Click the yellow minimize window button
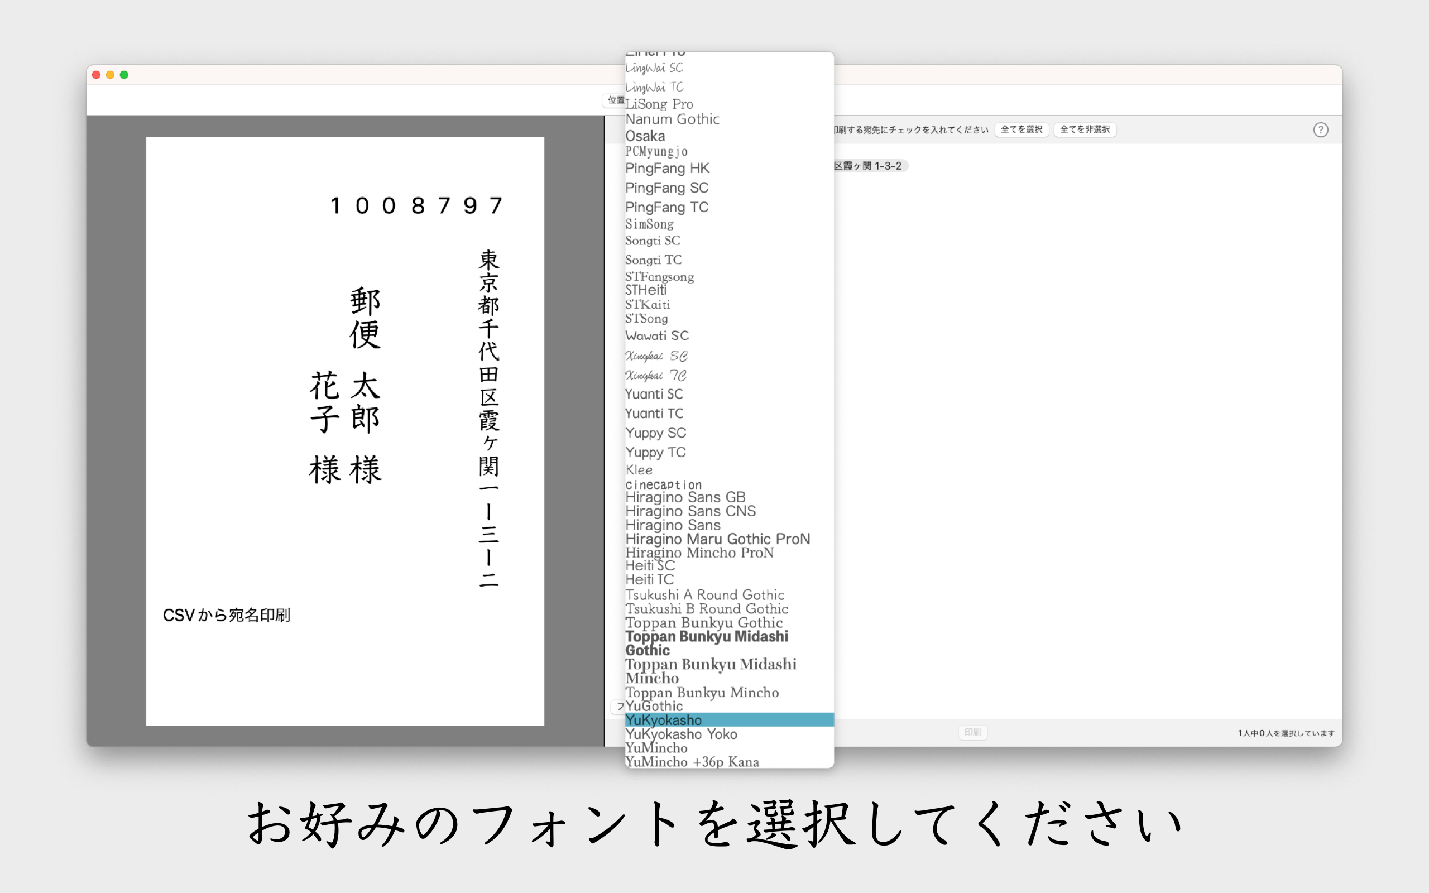This screenshot has width=1429, height=893. 111,75
